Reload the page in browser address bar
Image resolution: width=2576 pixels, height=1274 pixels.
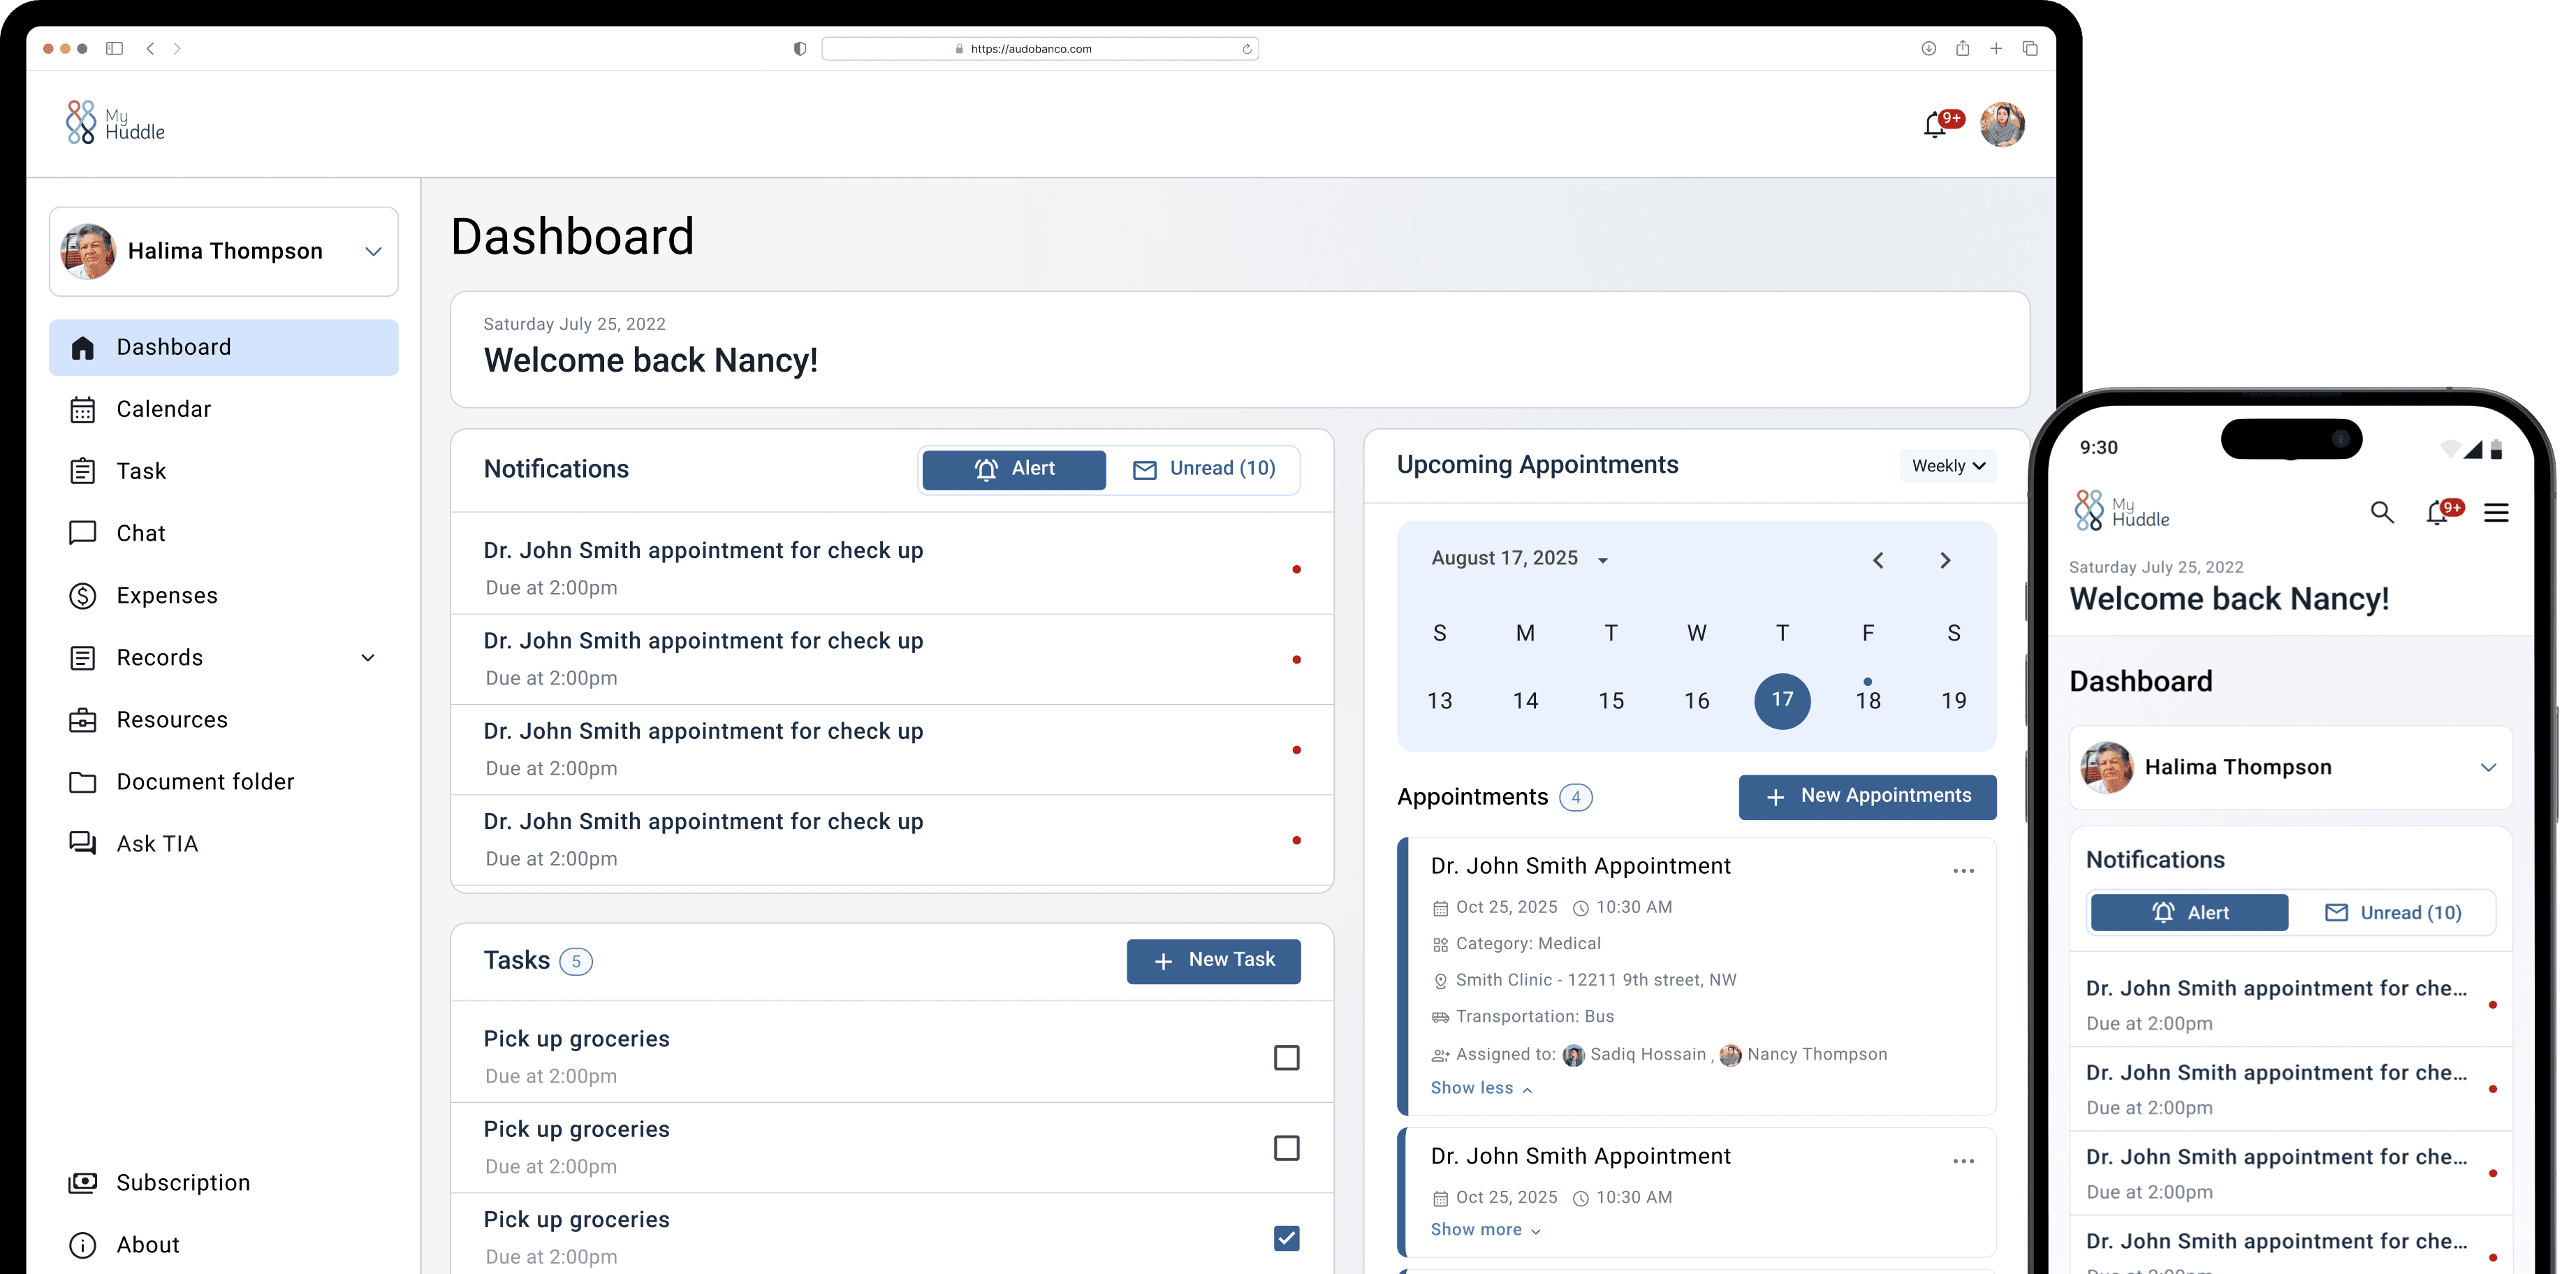click(x=1246, y=49)
